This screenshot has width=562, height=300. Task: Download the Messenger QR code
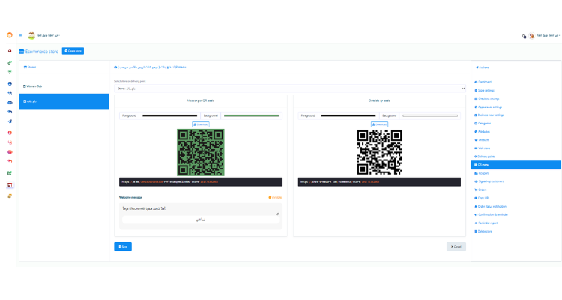tap(200, 124)
